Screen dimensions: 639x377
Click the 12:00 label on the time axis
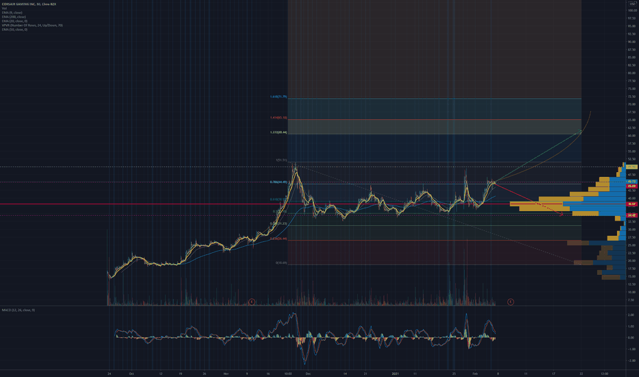click(604, 374)
